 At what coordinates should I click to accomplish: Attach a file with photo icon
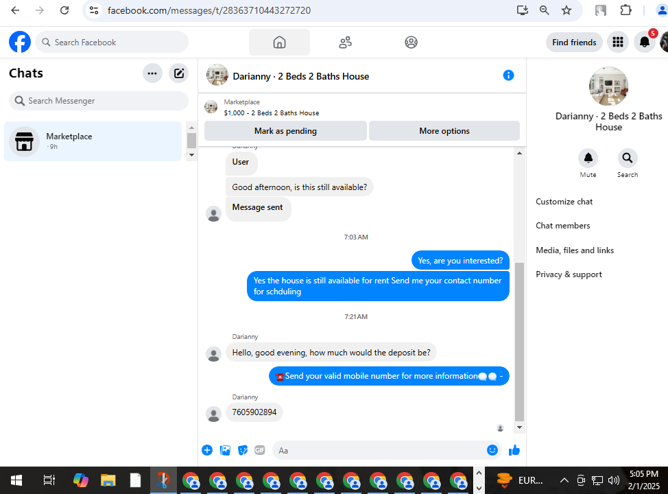pos(225,450)
